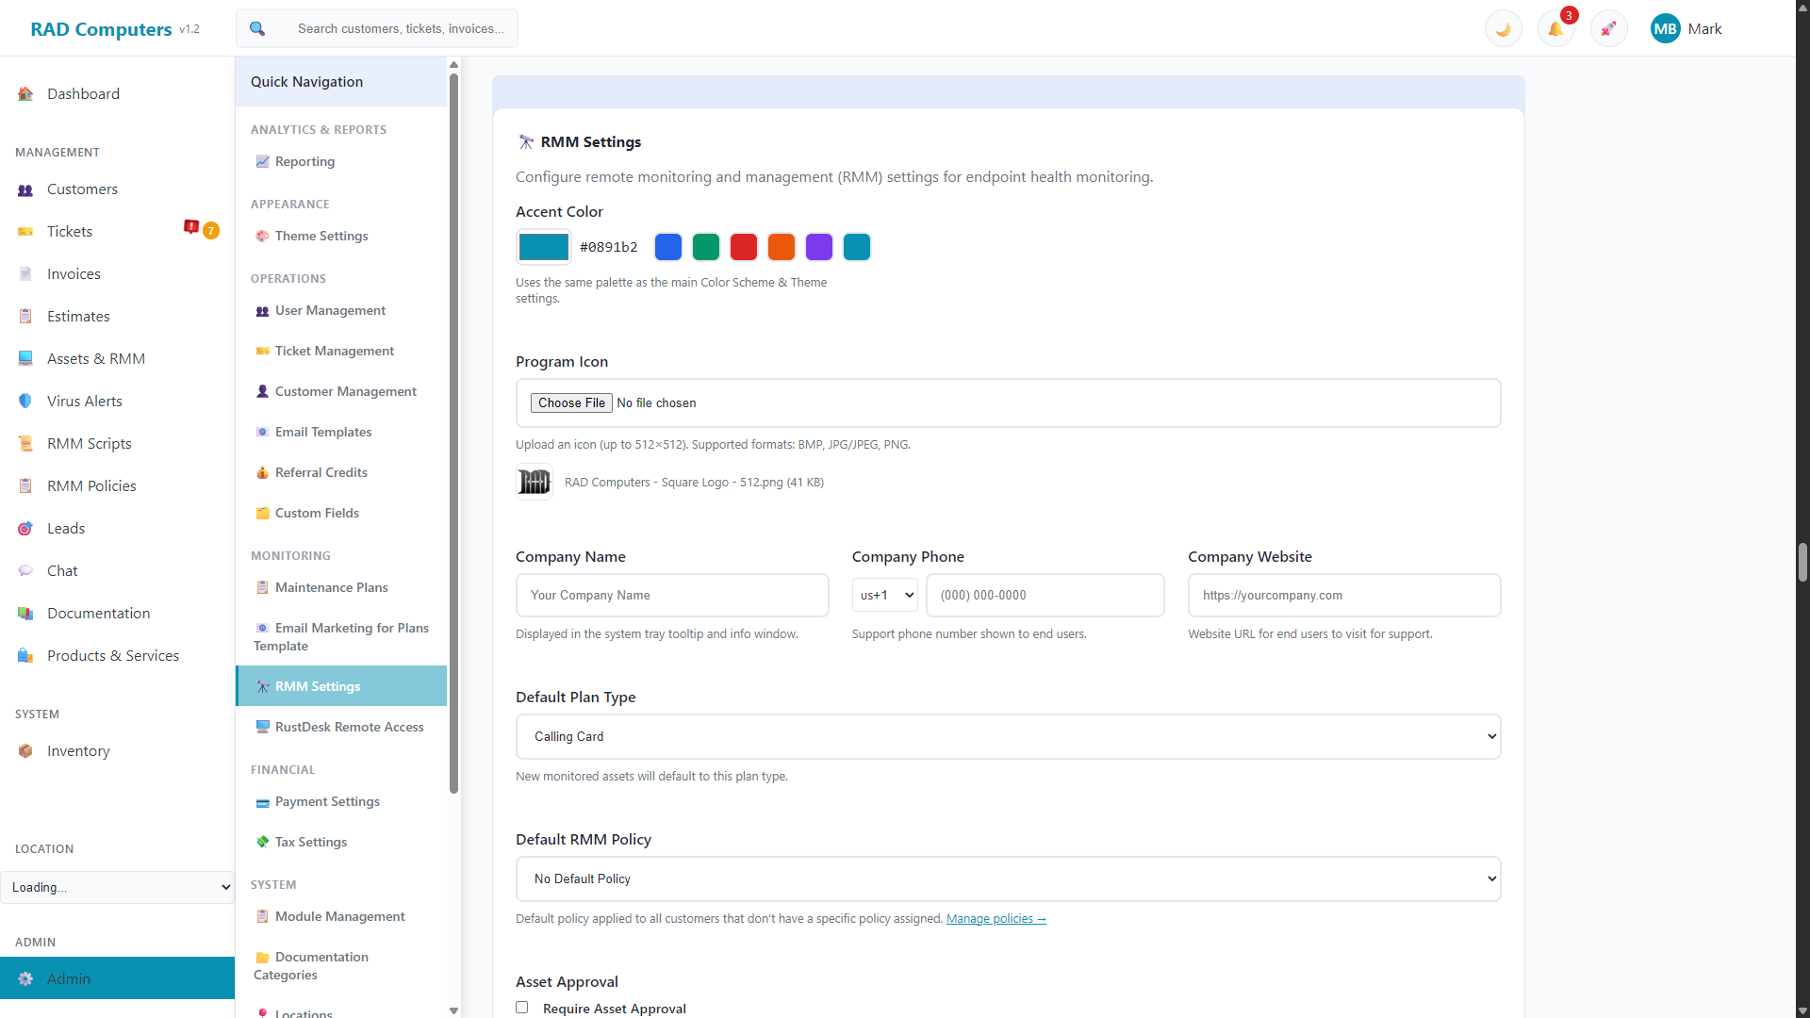Open Chat from the sidebar
The width and height of the screenshot is (1810, 1018).
62,570
